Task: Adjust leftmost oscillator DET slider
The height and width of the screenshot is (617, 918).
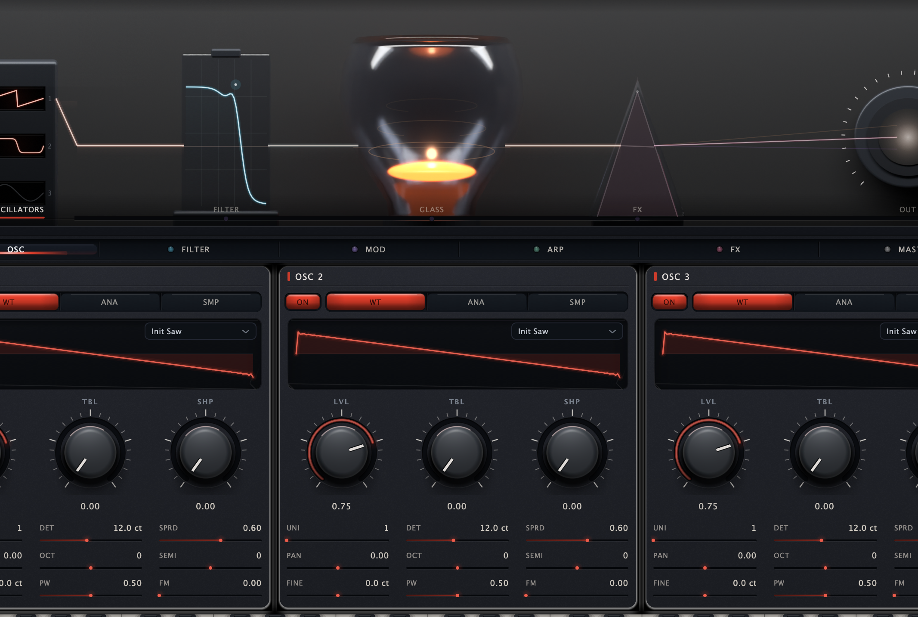Action: coord(90,540)
